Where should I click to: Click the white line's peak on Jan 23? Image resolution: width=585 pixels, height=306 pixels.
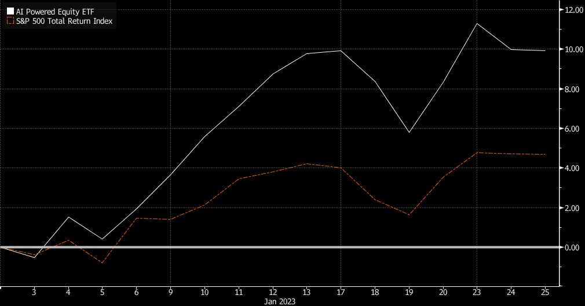(477, 24)
